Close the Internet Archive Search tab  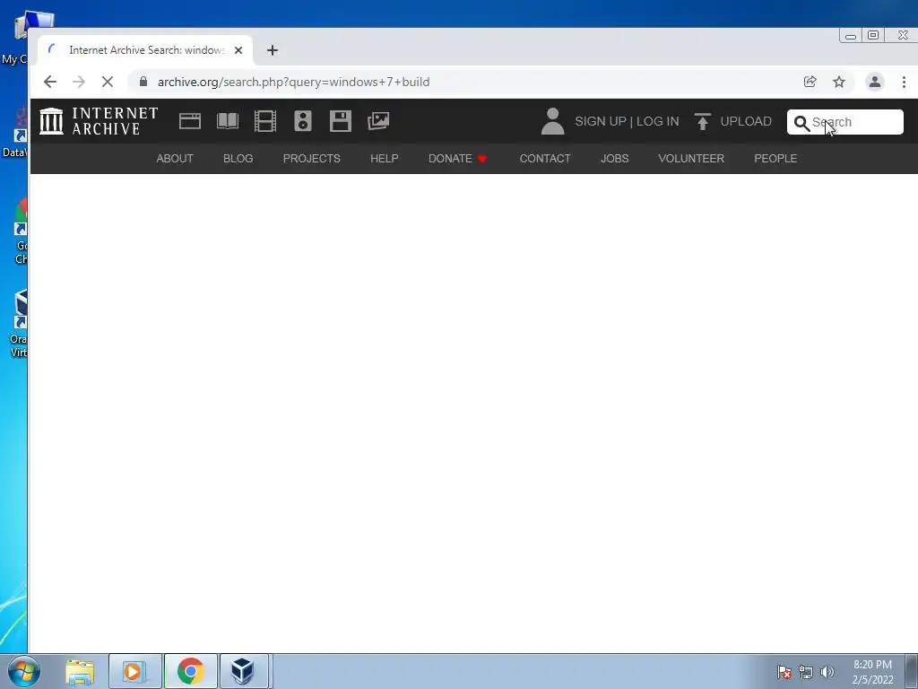point(238,50)
